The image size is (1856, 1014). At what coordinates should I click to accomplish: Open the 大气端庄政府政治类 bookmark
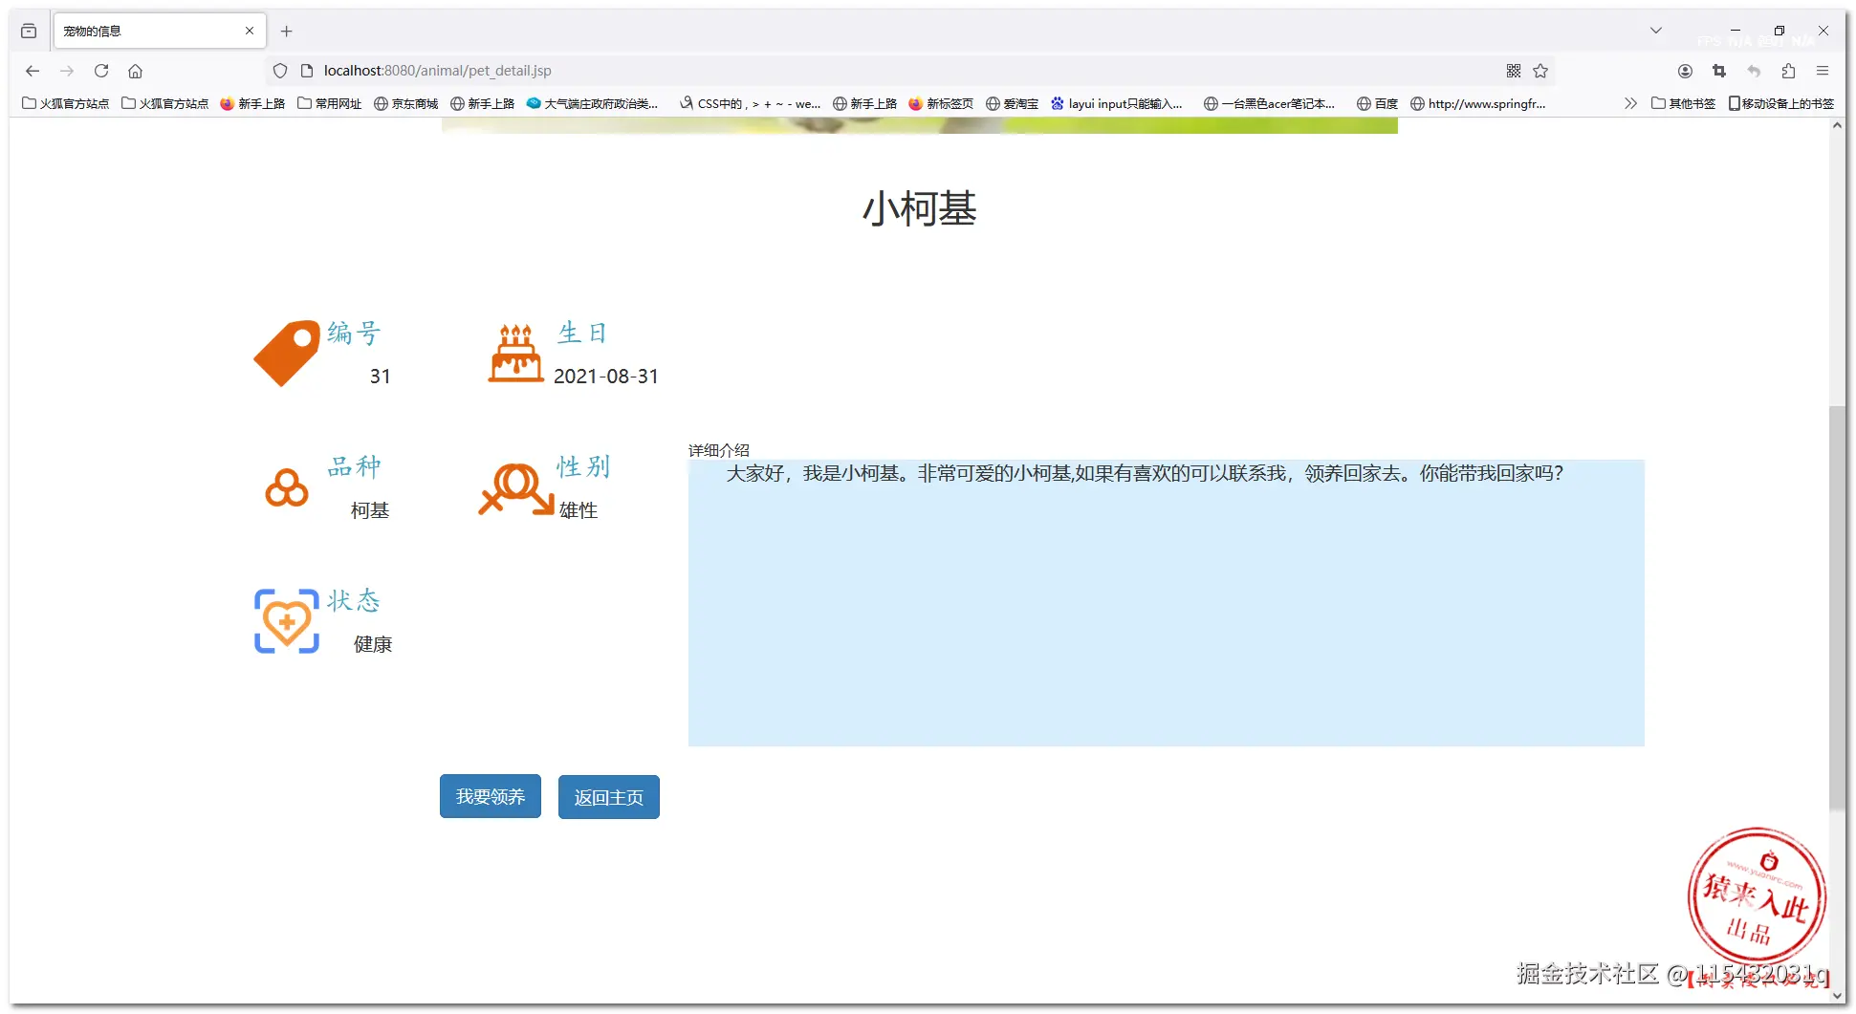[593, 103]
